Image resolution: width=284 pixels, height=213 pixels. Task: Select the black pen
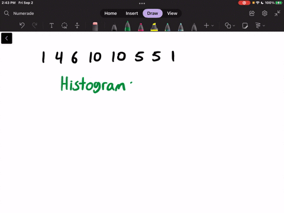pos(114,27)
